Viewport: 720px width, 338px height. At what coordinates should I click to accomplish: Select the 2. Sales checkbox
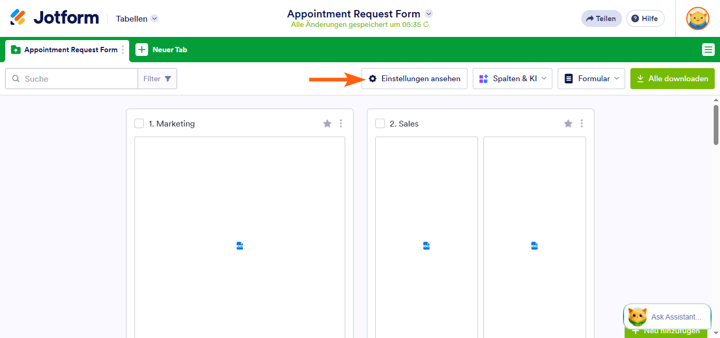point(380,123)
